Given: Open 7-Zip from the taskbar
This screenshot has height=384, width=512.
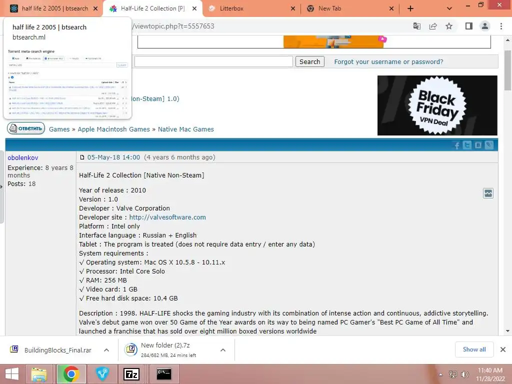Looking at the screenshot, I should [131, 374].
